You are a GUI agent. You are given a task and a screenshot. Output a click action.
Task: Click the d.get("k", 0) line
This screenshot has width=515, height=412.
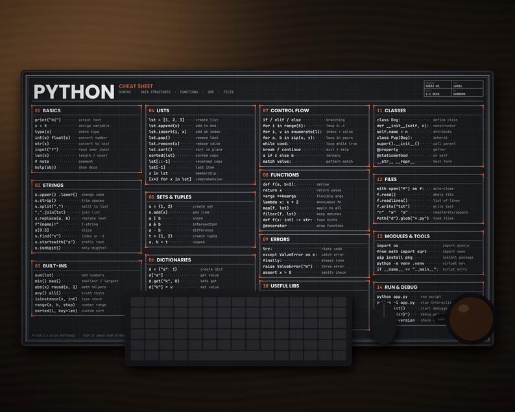click(164, 281)
